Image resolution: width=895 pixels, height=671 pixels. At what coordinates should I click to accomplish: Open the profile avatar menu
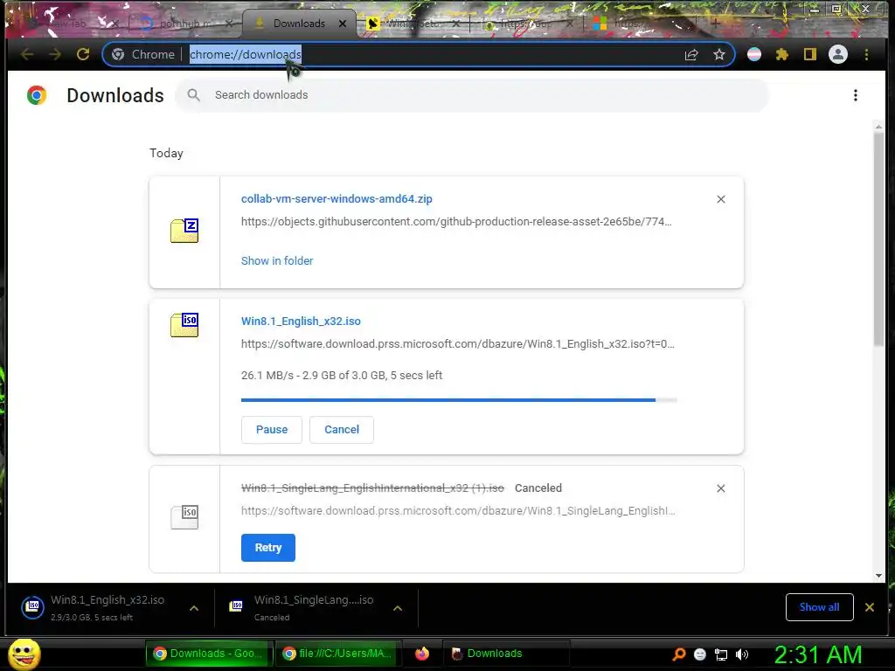pyautogui.click(x=838, y=54)
